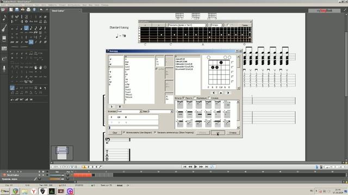Open the Lyrics panel via the microphone icon

pos(4,69)
